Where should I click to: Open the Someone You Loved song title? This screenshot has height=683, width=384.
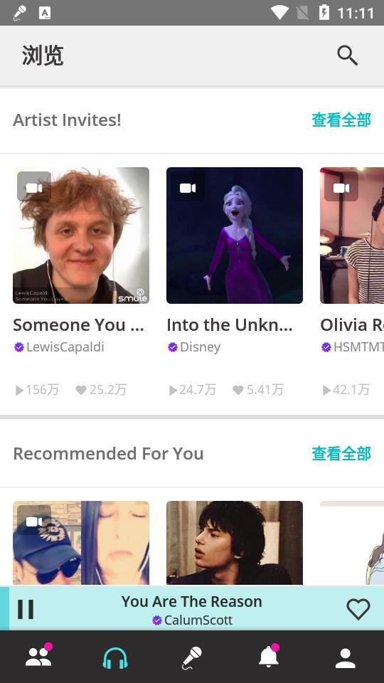(78, 325)
